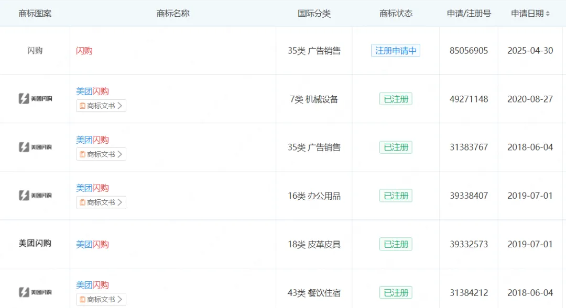Open 美团闪购 link in 7类 机械设备 row
566x308 pixels.
92,91
